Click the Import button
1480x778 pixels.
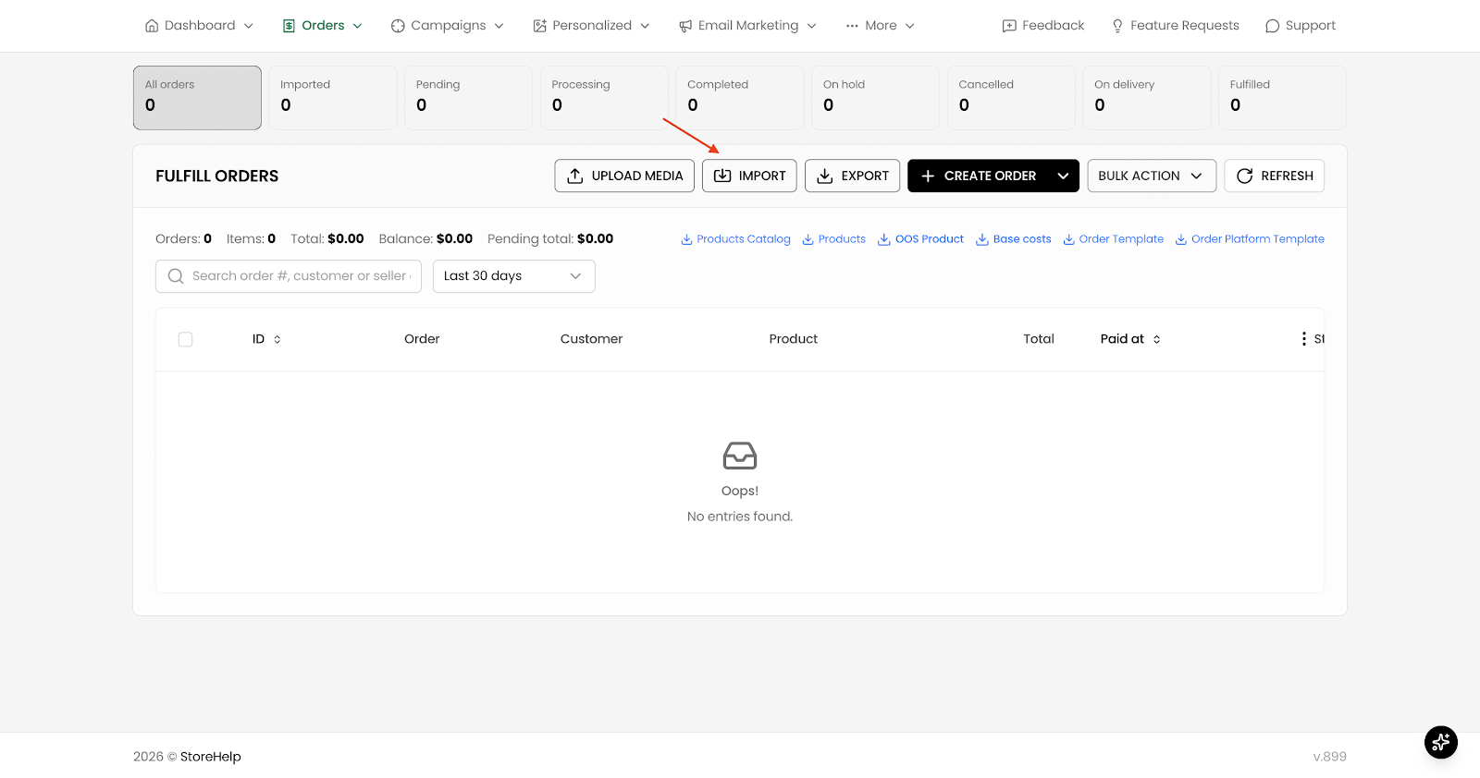(x=749, y=176)
